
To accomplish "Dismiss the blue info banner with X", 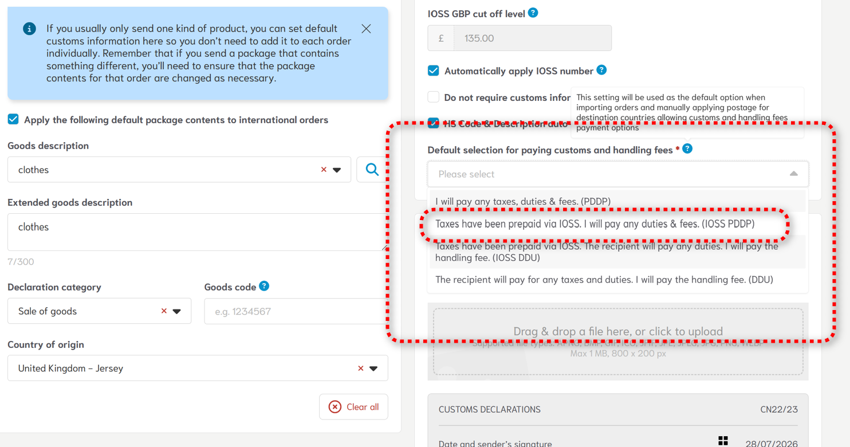I will (x=366, y=29).
